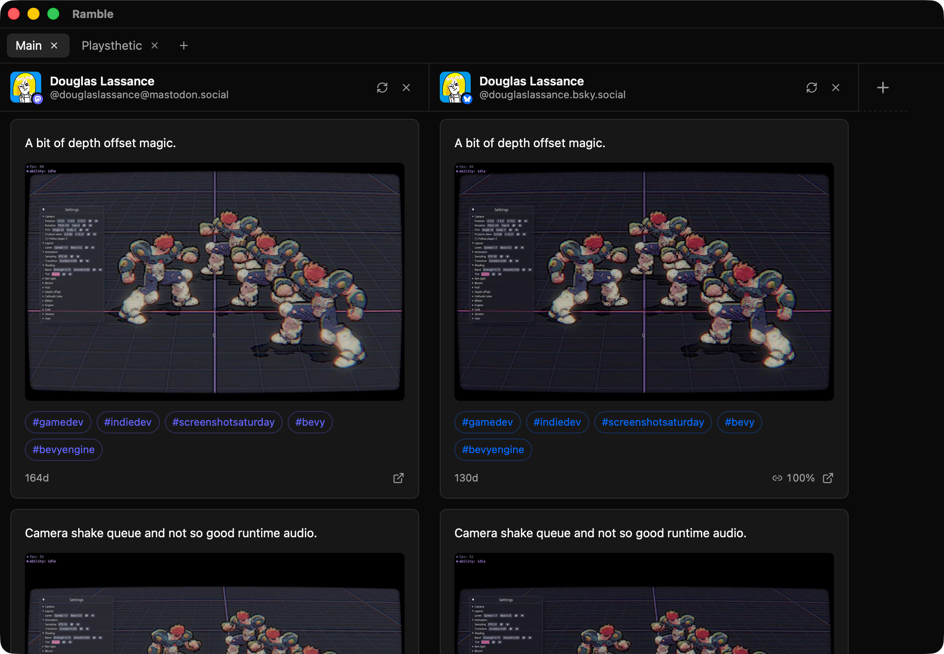Click Bluesky 'Camera shake queue' post text
The width and height of the screenshot is (944, 654).
[600, 533]
